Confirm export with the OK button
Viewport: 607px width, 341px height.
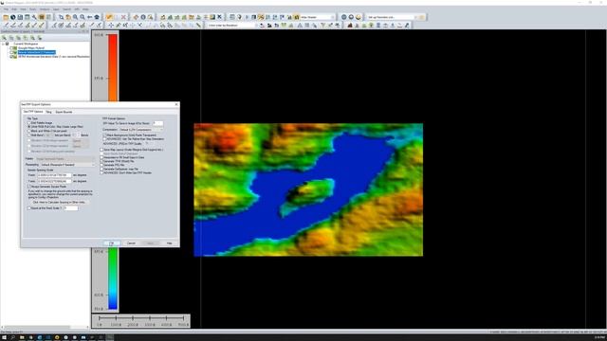click(112, 243)
